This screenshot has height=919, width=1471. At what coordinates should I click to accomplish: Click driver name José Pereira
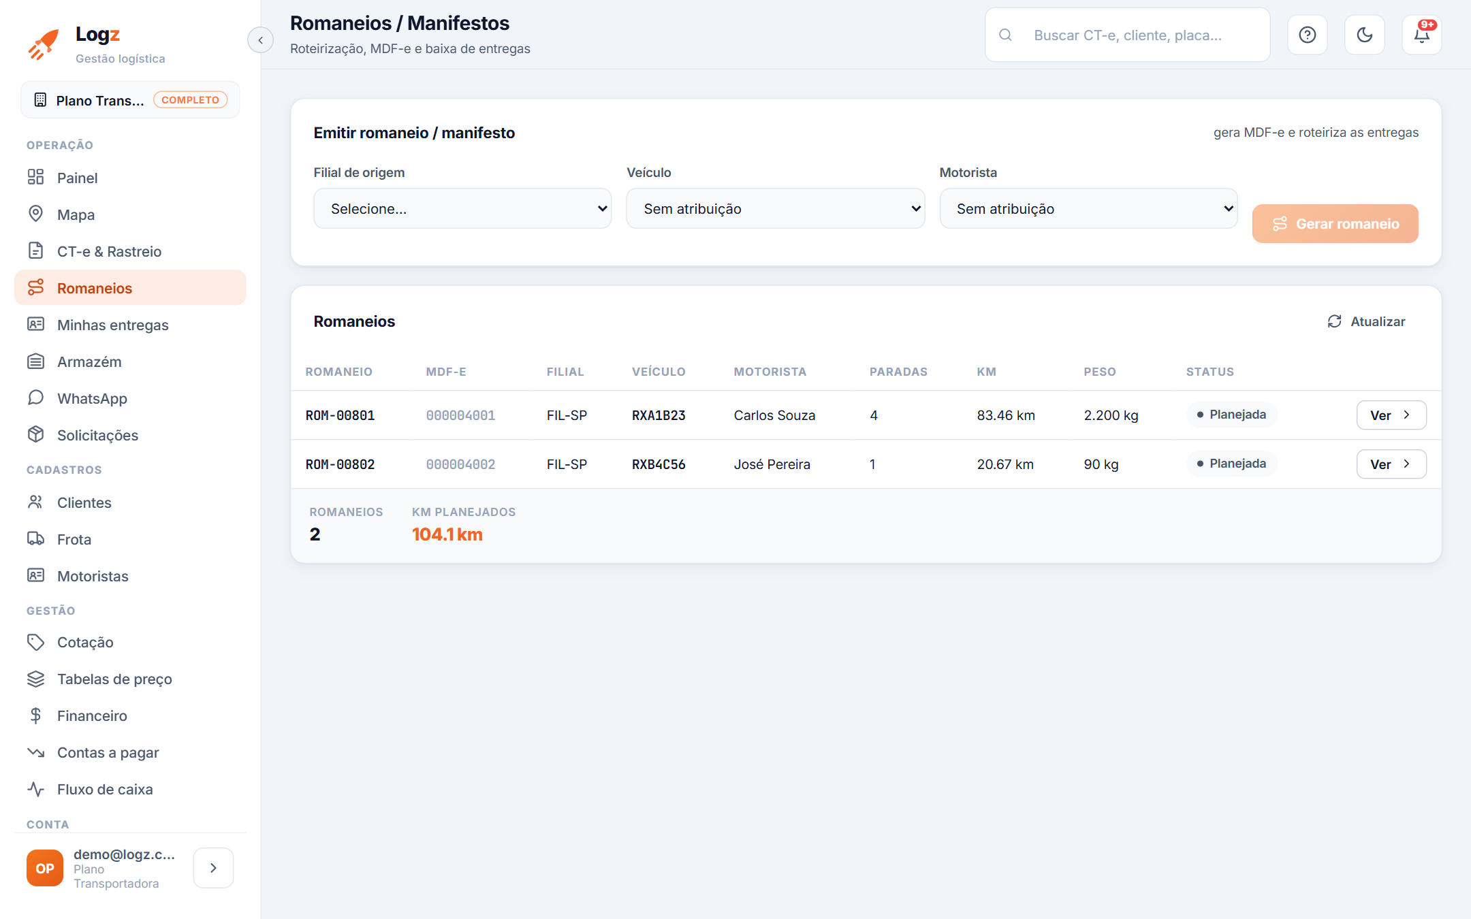point(772,464)
